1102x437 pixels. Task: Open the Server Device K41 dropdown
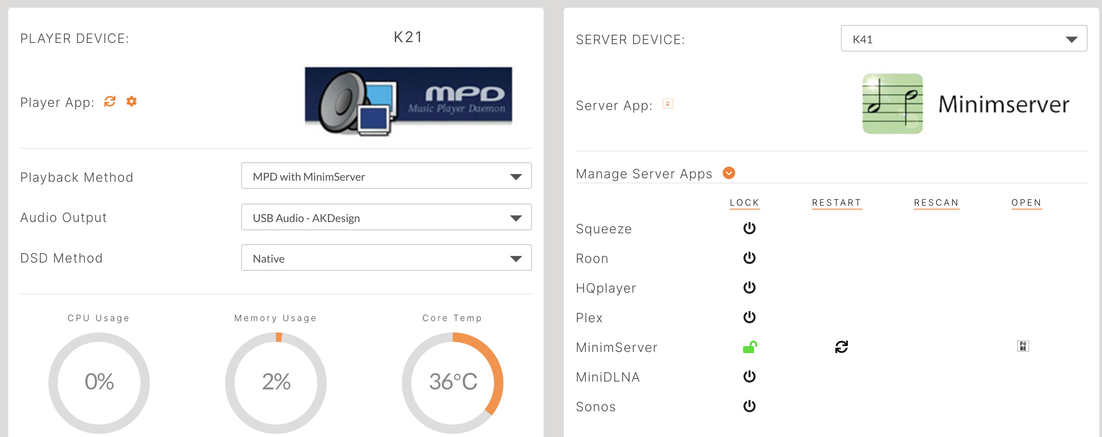(x=963, y=39)
